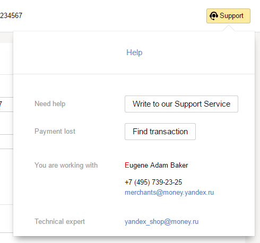The width and height of the screenshot is (260, 243).
Task: Open the Help link
Action: click(134, 53)
